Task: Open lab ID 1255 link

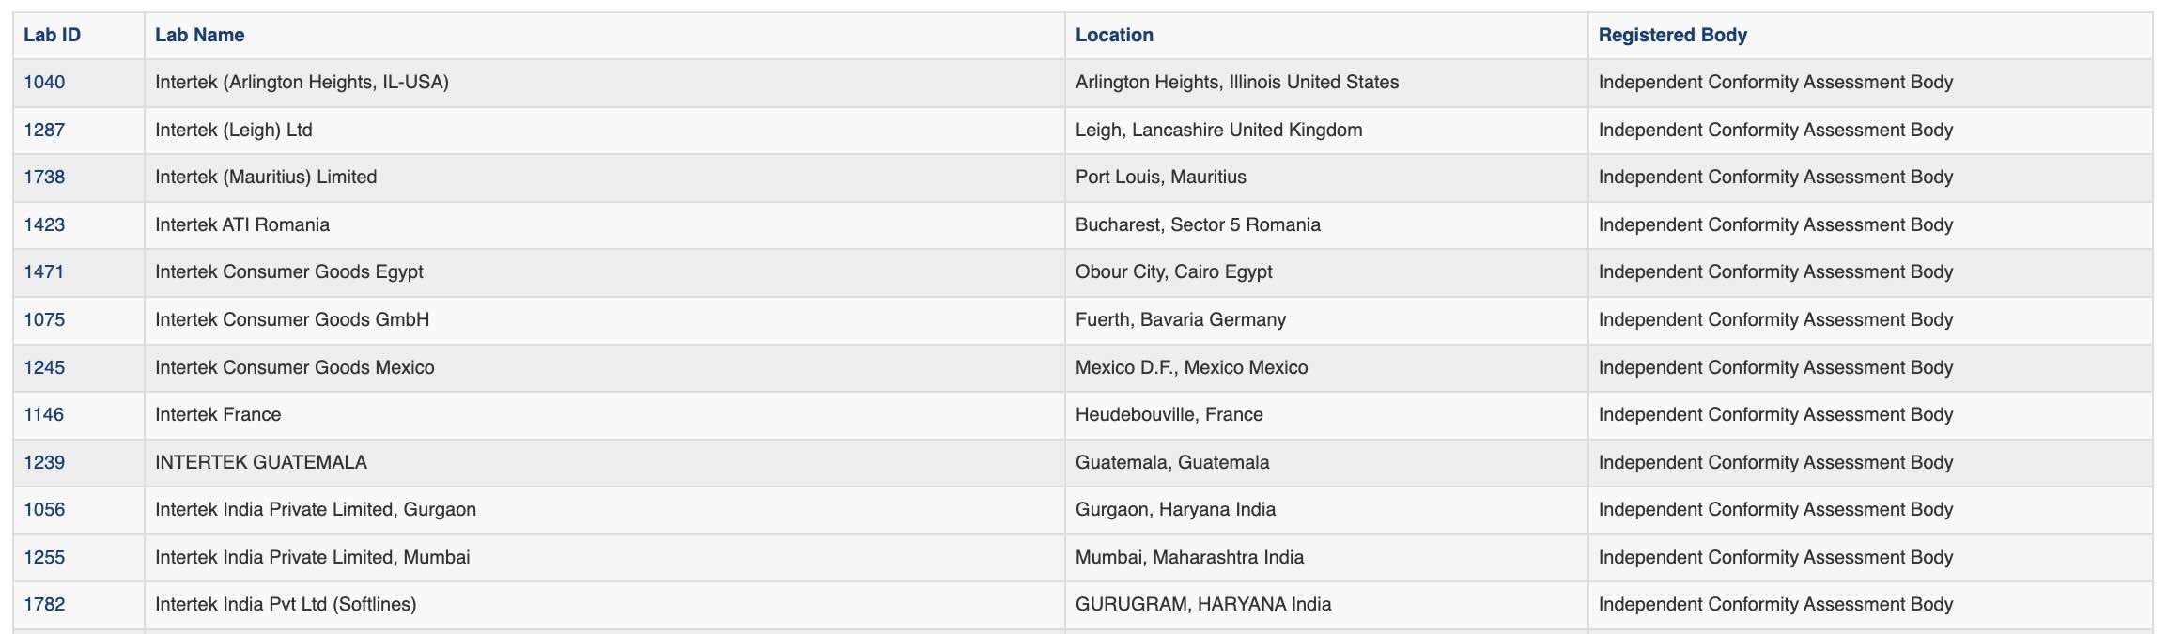Action: coord(44,558)
